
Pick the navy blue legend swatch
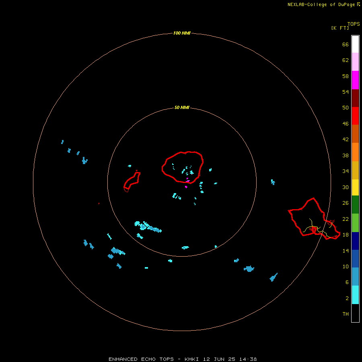coord(355,241)
